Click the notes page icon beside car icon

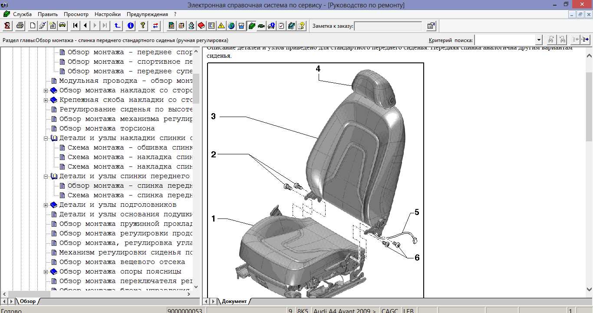53,26
